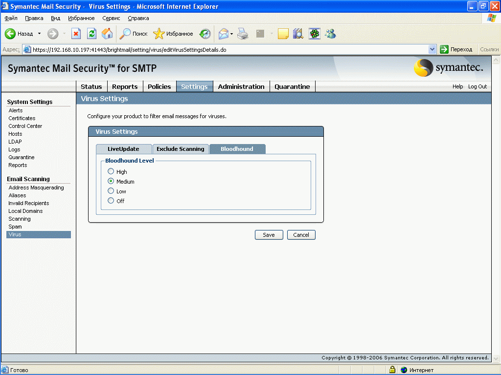Select Low Bloodhound level
Viewport: 501px width, 375px height.
(x=111, y=191)
